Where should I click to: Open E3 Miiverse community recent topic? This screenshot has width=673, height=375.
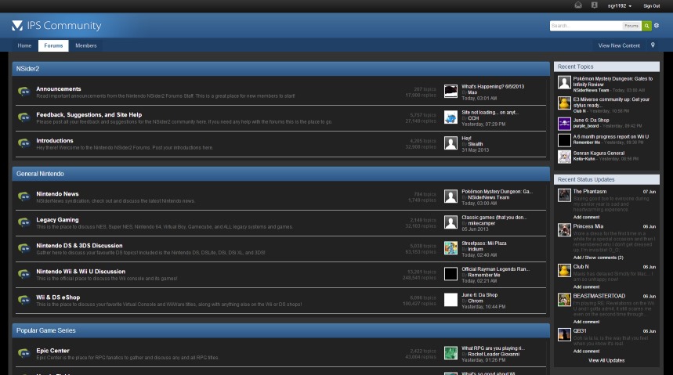[611, 102]
